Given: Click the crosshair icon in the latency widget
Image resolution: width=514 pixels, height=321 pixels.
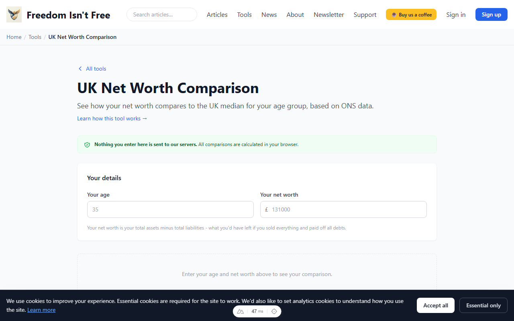Looking at the screenshot, I should click(274, 311).
